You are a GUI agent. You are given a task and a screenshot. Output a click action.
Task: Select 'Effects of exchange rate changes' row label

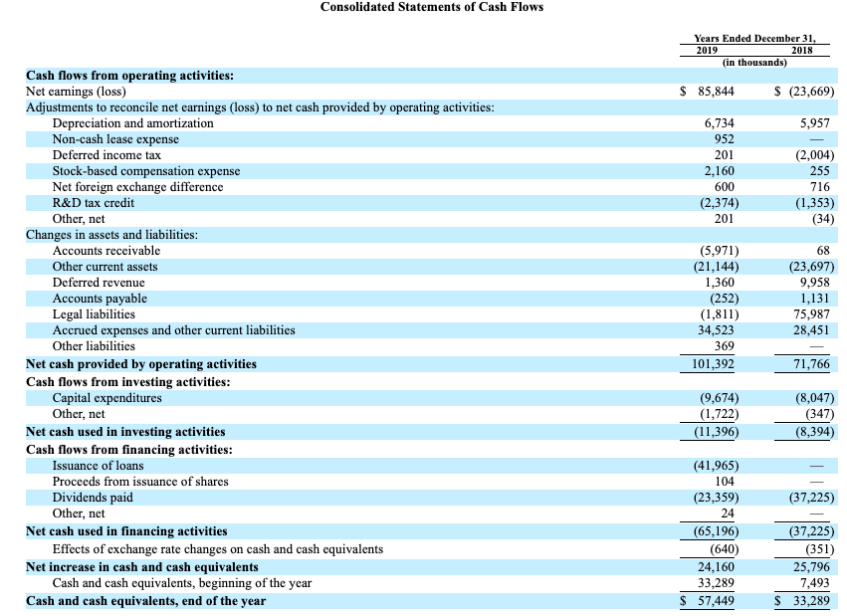218,549
